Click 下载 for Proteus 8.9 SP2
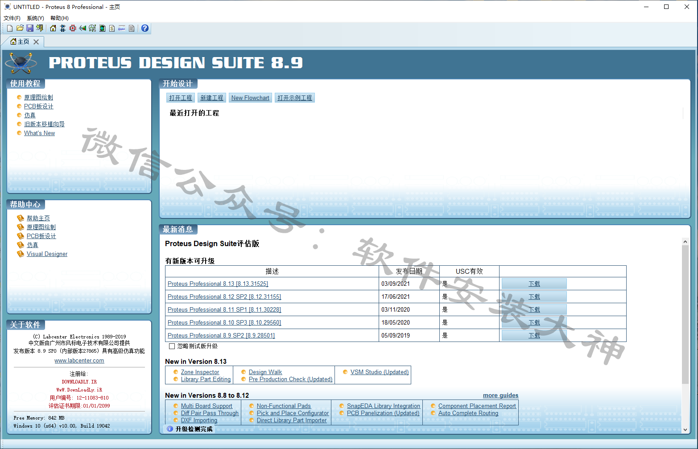Viewport: 698px width, 449px height. (534, 335)
